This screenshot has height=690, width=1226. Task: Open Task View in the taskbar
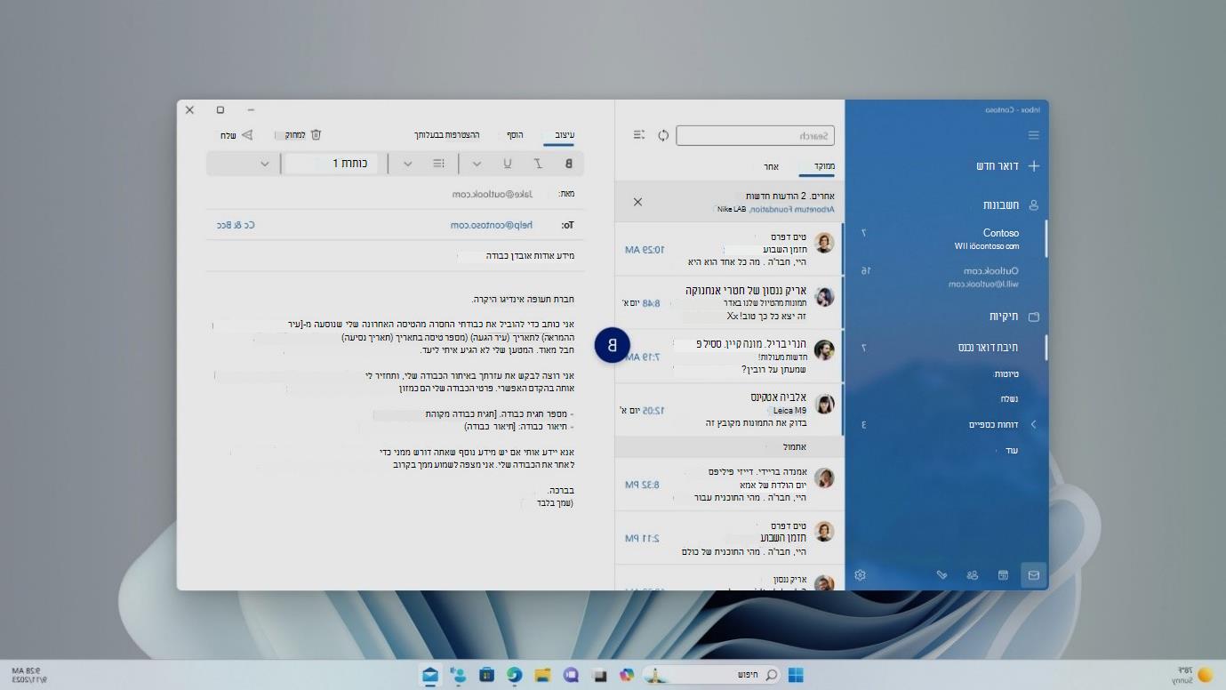pyautogui.click(x=599, y=675)
